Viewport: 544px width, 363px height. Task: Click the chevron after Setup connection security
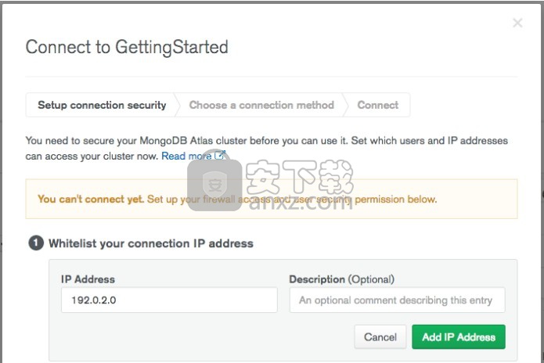click(177, 105)
